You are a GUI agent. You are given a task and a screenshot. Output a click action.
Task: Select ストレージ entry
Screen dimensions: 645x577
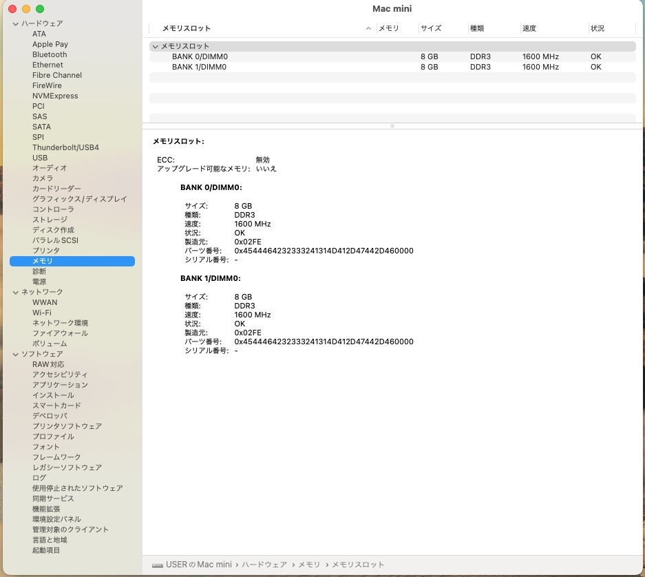coord(50,220)
